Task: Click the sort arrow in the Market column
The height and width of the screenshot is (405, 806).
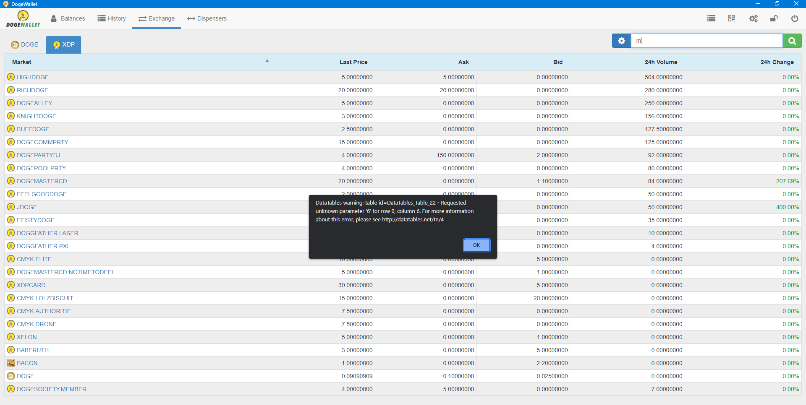Action: pyautogui.click(x=267, y=61)
